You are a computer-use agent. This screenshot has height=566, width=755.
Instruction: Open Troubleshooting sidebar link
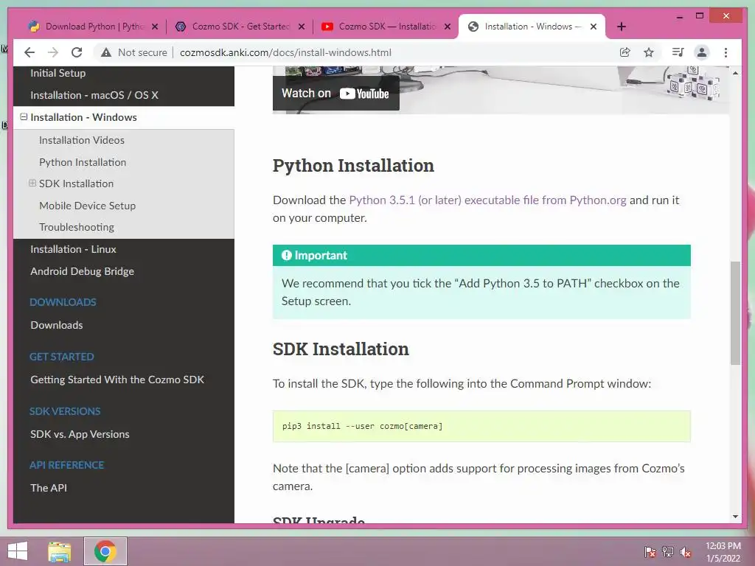pyautogui.click(x=76, y=227)
